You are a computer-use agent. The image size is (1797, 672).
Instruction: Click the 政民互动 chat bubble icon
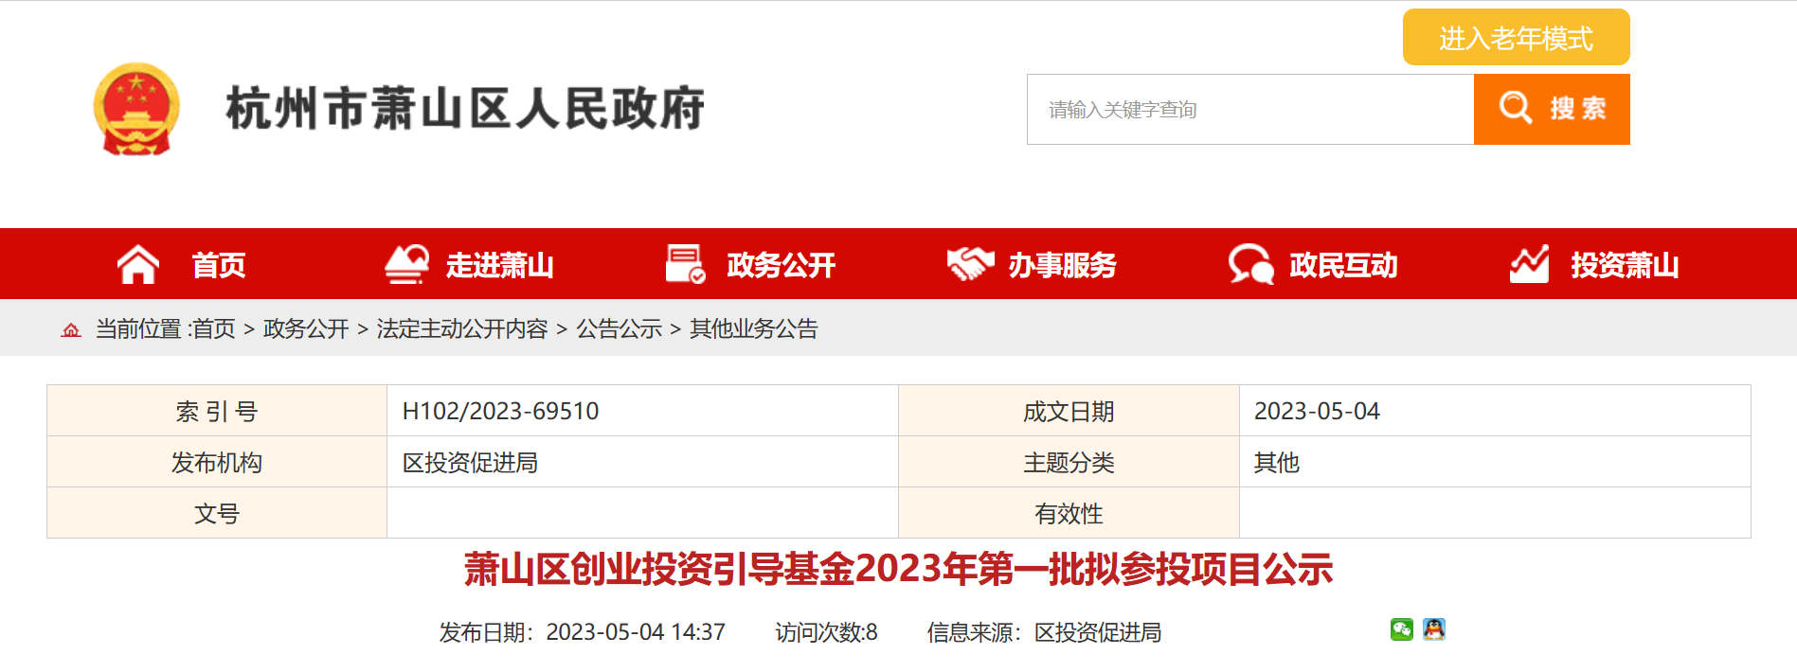pos(1250,264)
